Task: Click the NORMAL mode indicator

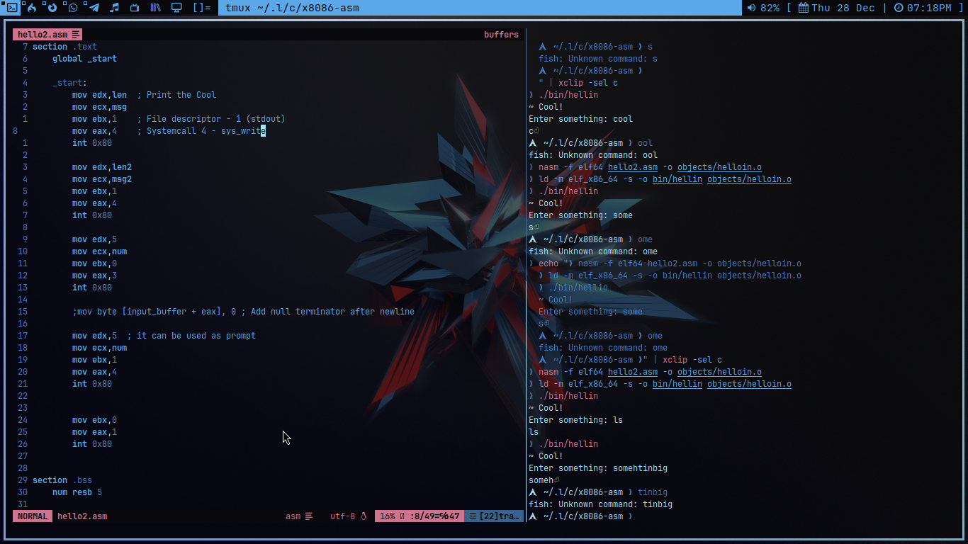Action: click(x=32, y=516)
